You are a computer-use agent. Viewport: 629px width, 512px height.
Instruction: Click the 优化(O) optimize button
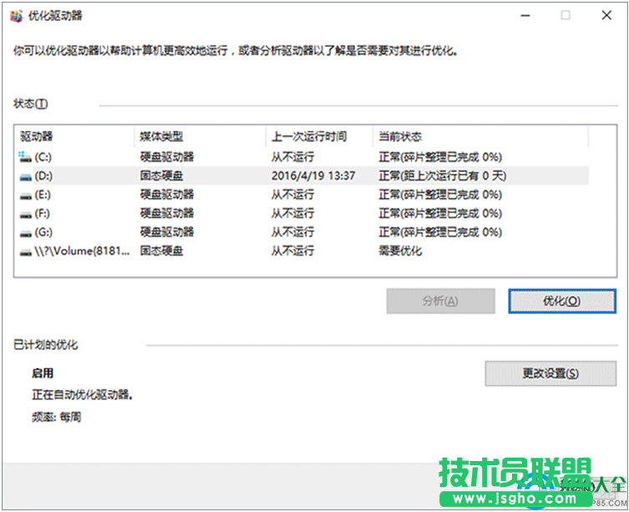click(562, 301)
